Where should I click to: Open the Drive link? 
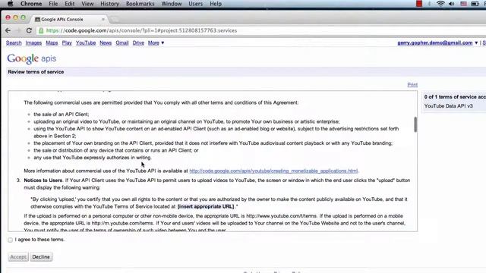point(138,42)
